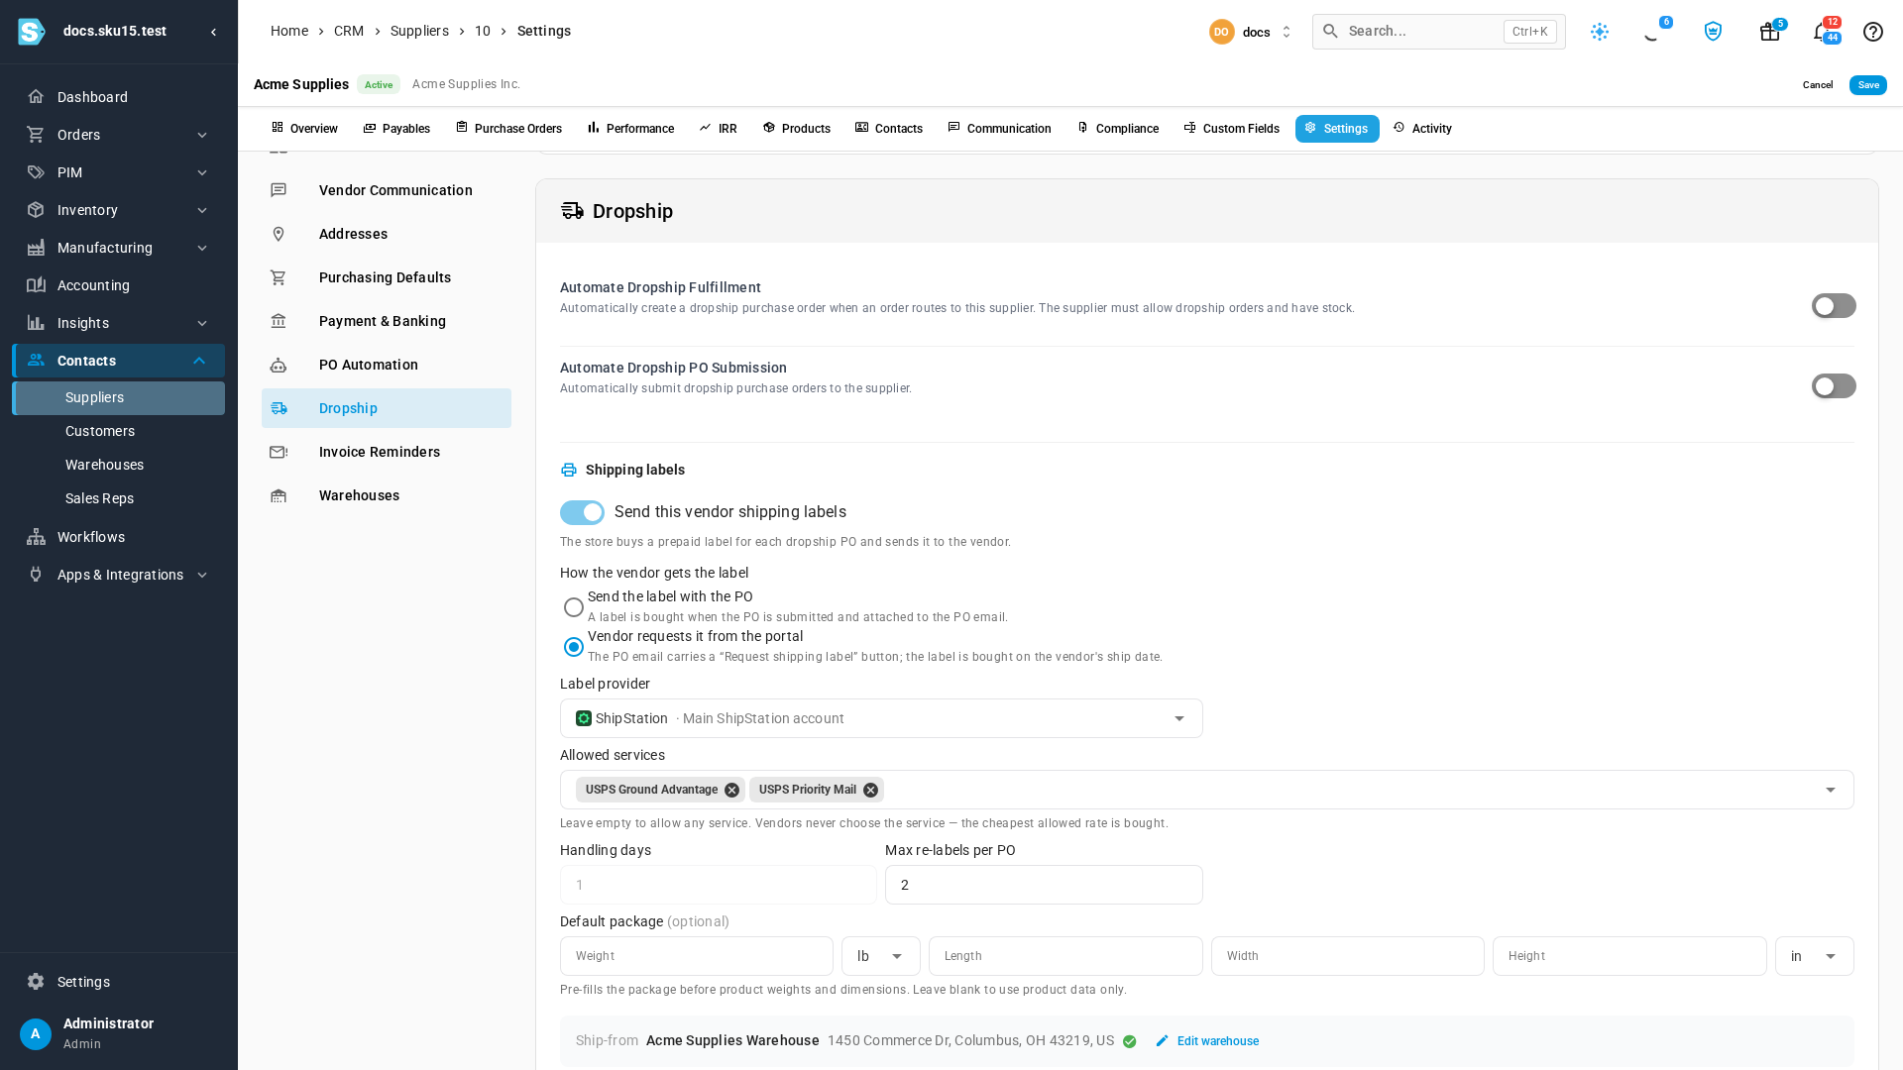The height and width of the screenshot is (1070, 1903).
Task: Open the notifications bell icon
Action: (1821, 32)
